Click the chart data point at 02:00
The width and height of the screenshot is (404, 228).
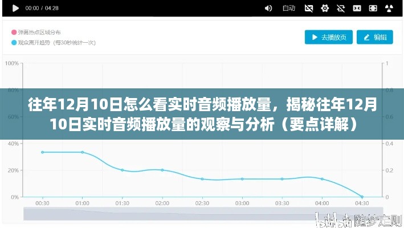tap(162, 170)
